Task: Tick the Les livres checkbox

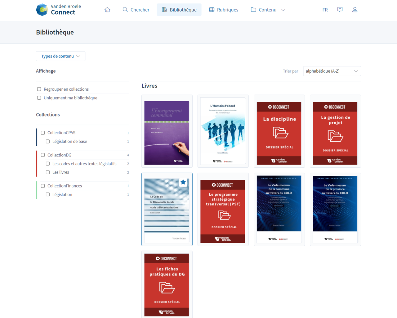Action: [48, 172]
